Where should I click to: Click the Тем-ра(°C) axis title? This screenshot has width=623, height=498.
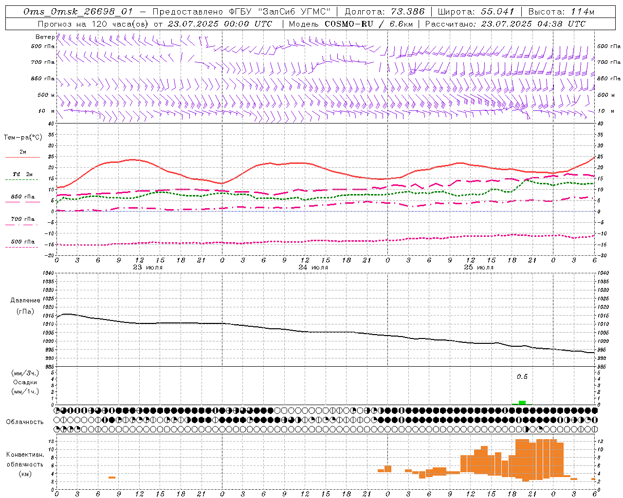click(x=23, y=138)
